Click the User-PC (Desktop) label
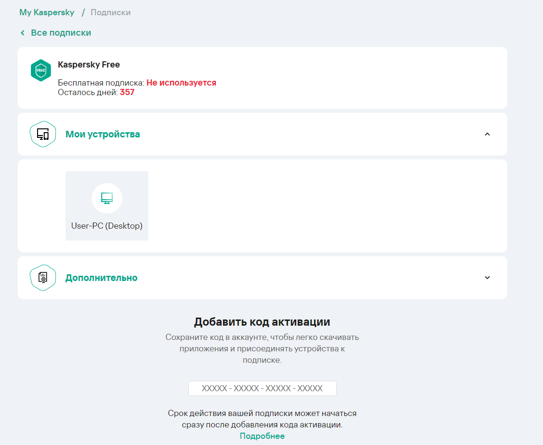This screenshot has width=543, height=445. click(107, 226)
